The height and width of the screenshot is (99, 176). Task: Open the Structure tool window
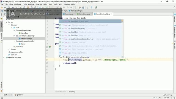click(x=1, y=38)
